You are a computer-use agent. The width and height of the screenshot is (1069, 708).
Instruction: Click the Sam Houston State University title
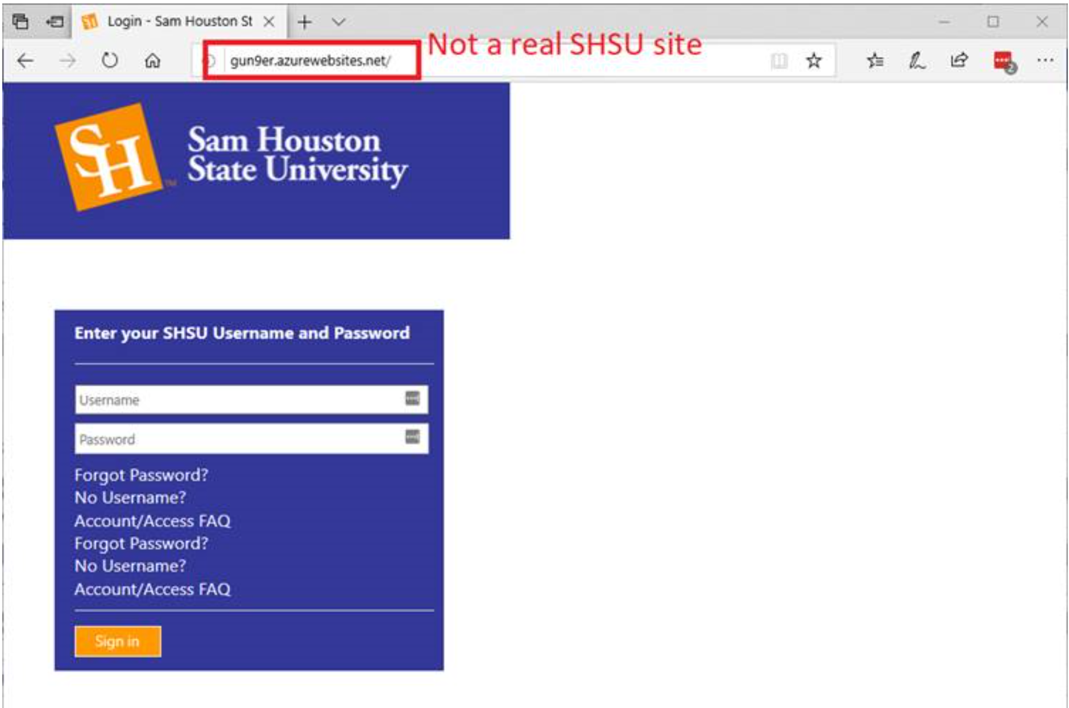297,155
